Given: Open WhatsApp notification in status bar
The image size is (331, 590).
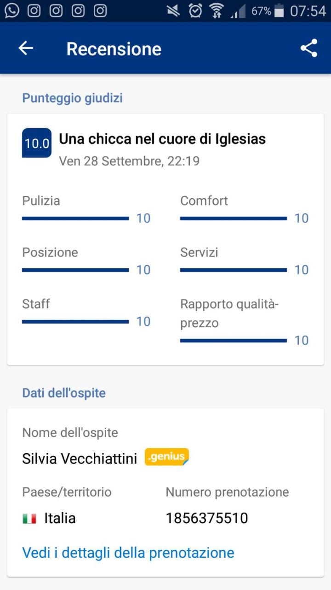Looking at the screenshot, I should (x=12, y=11).
